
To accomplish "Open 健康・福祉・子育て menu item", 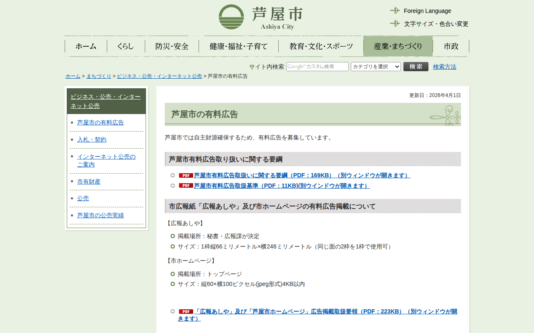I will [239, 46].
